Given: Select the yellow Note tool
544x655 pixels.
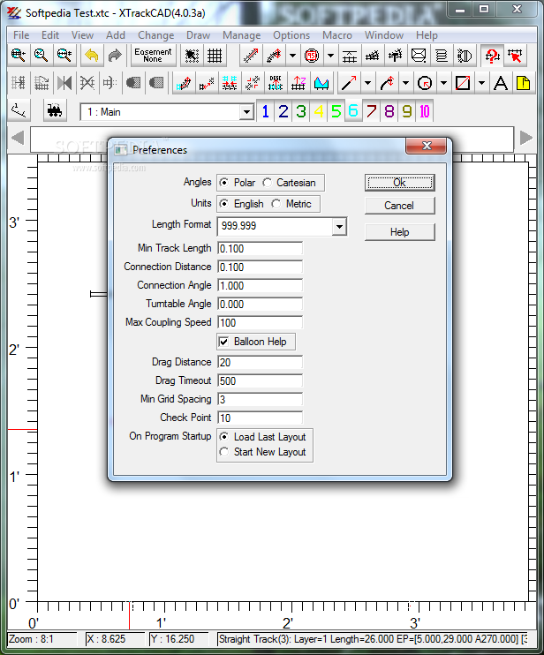Looking at the screenshot, I should pyautogui.click(x=523, y=83).
